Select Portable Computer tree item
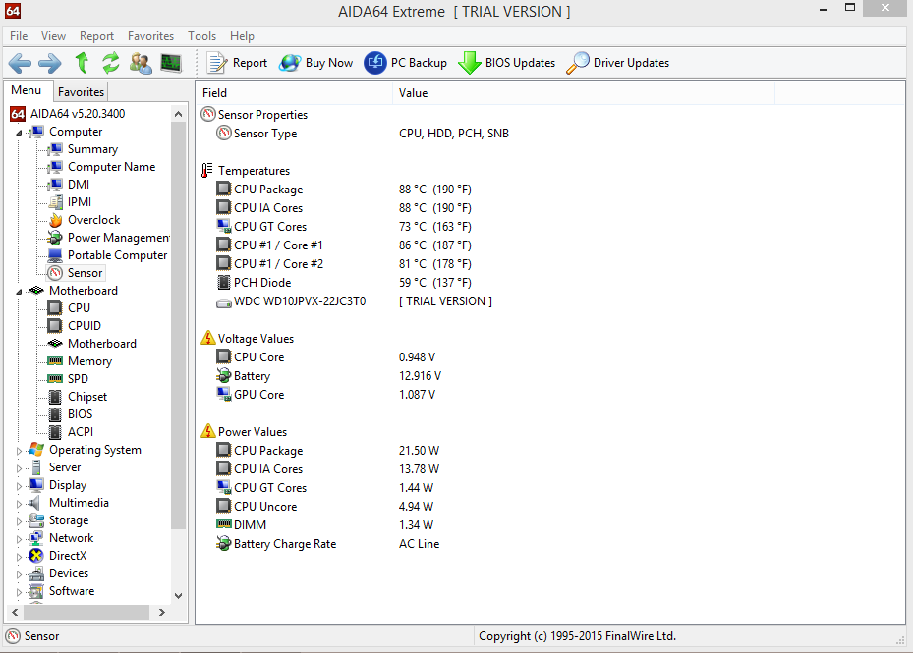Viewport: 913px width, 653px height. point(117,255)
